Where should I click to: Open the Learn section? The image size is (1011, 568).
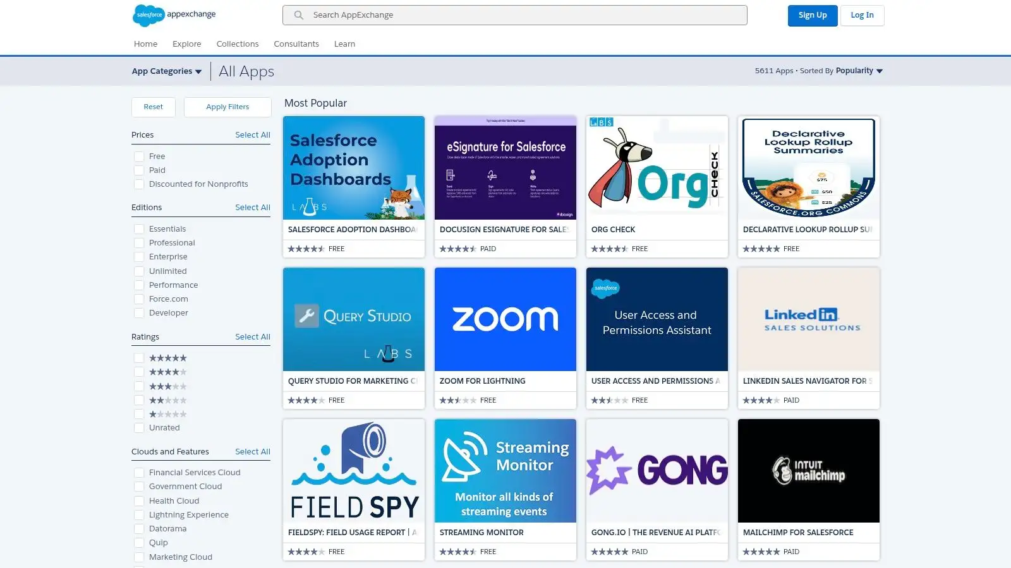[x=344, y=44]
